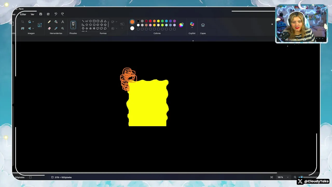
Task: Pick the purple color swatch
Action: pyautogui.click(x=174, y=21)
